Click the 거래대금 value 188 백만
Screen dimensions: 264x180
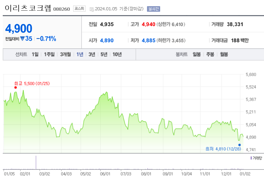click(x=240, y=41)
